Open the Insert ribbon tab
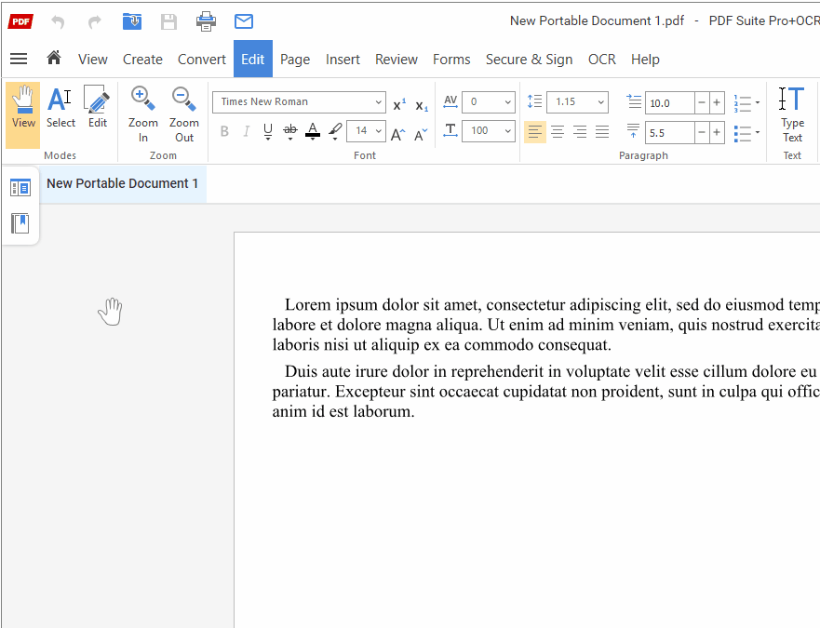The image size is (820, 628). click(x=343, y=60)
